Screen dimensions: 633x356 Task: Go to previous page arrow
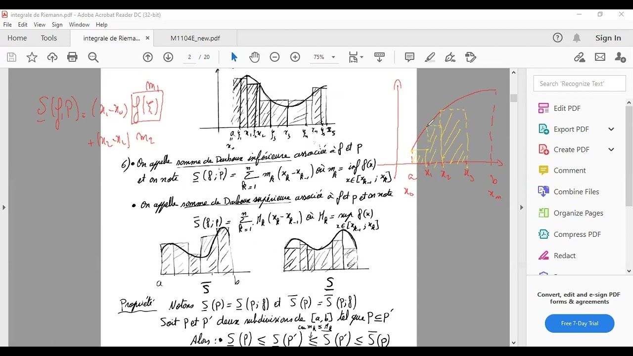[148, 57]
